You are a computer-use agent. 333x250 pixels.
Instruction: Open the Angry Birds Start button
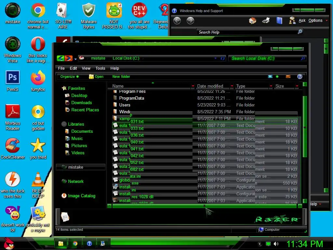tap(9, 243)
